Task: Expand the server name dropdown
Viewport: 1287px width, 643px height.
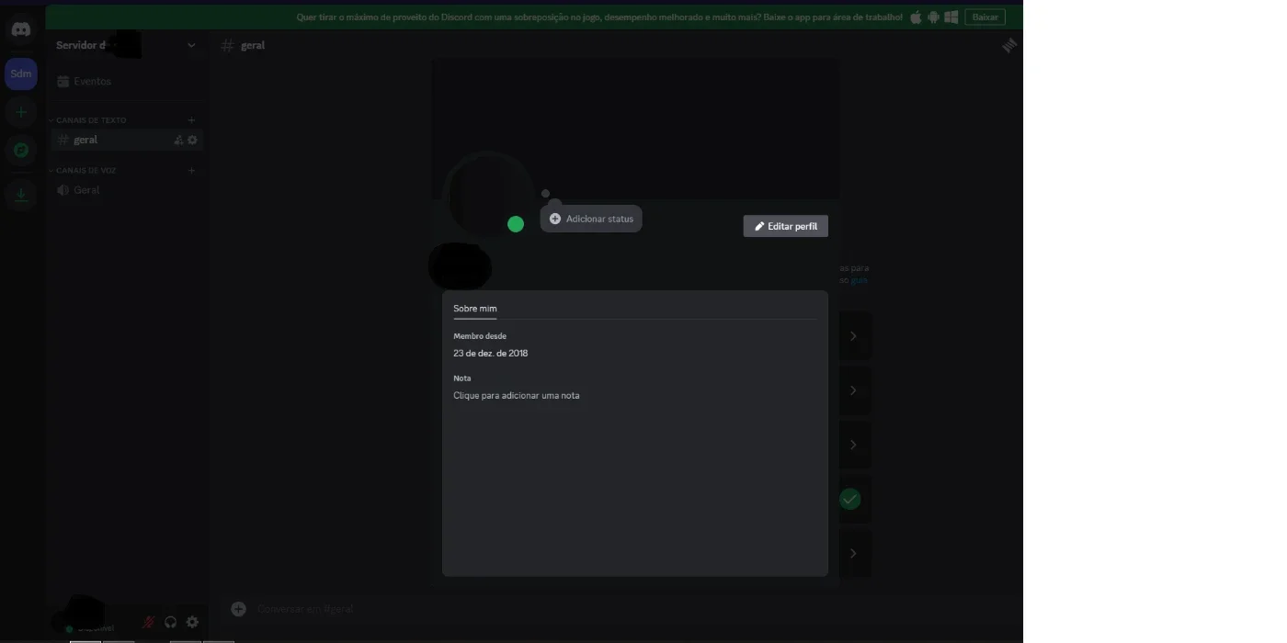Action: tap(191, 45)
